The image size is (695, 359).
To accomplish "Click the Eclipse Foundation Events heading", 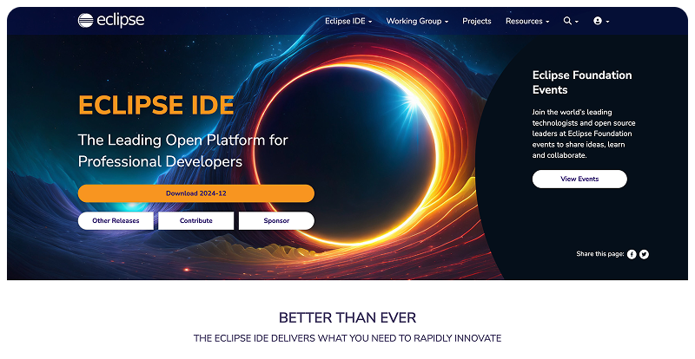I will (x=582, y=82).
